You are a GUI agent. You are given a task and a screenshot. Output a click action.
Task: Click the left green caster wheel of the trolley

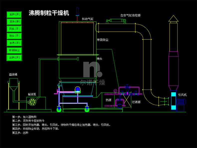[x=59, y=109]
